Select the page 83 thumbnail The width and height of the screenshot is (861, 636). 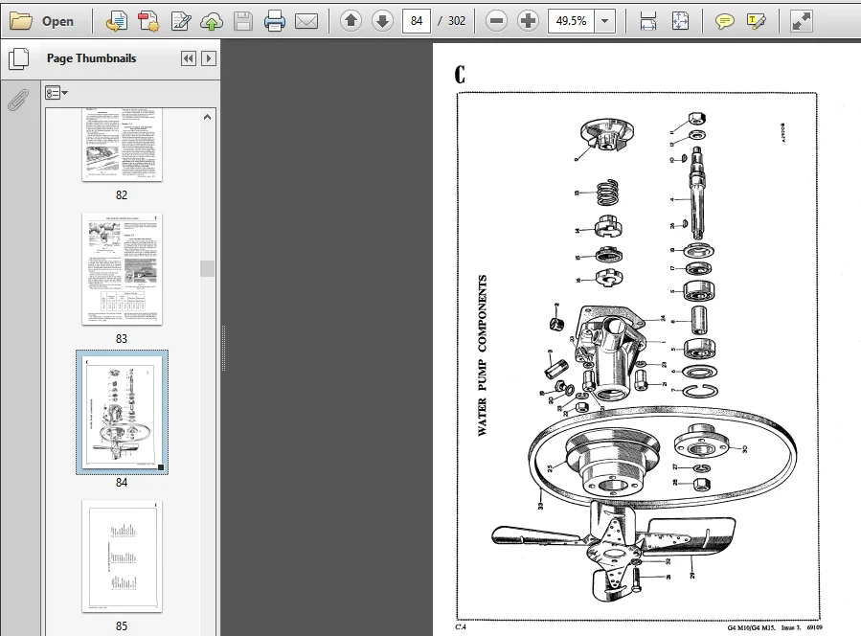coord(122,269)
